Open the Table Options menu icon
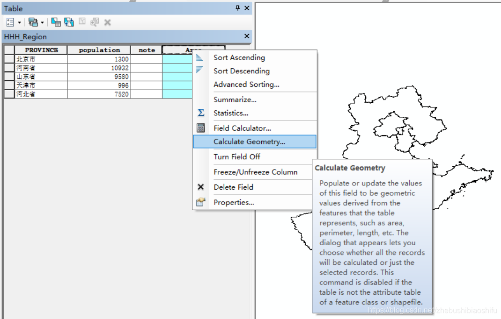 (9, 21)
